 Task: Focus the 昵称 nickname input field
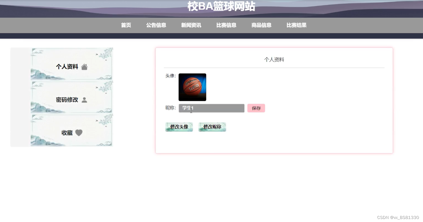(211, 108)
